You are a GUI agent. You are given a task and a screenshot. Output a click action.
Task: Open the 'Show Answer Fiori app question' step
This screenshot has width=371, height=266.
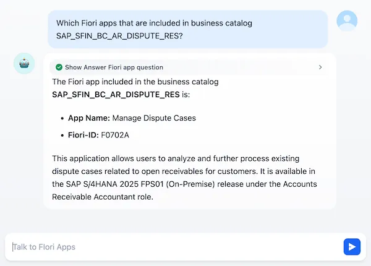[x=189, y=67]
